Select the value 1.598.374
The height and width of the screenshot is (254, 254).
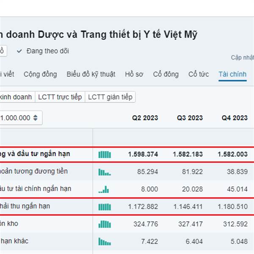(x=143, y=154)
